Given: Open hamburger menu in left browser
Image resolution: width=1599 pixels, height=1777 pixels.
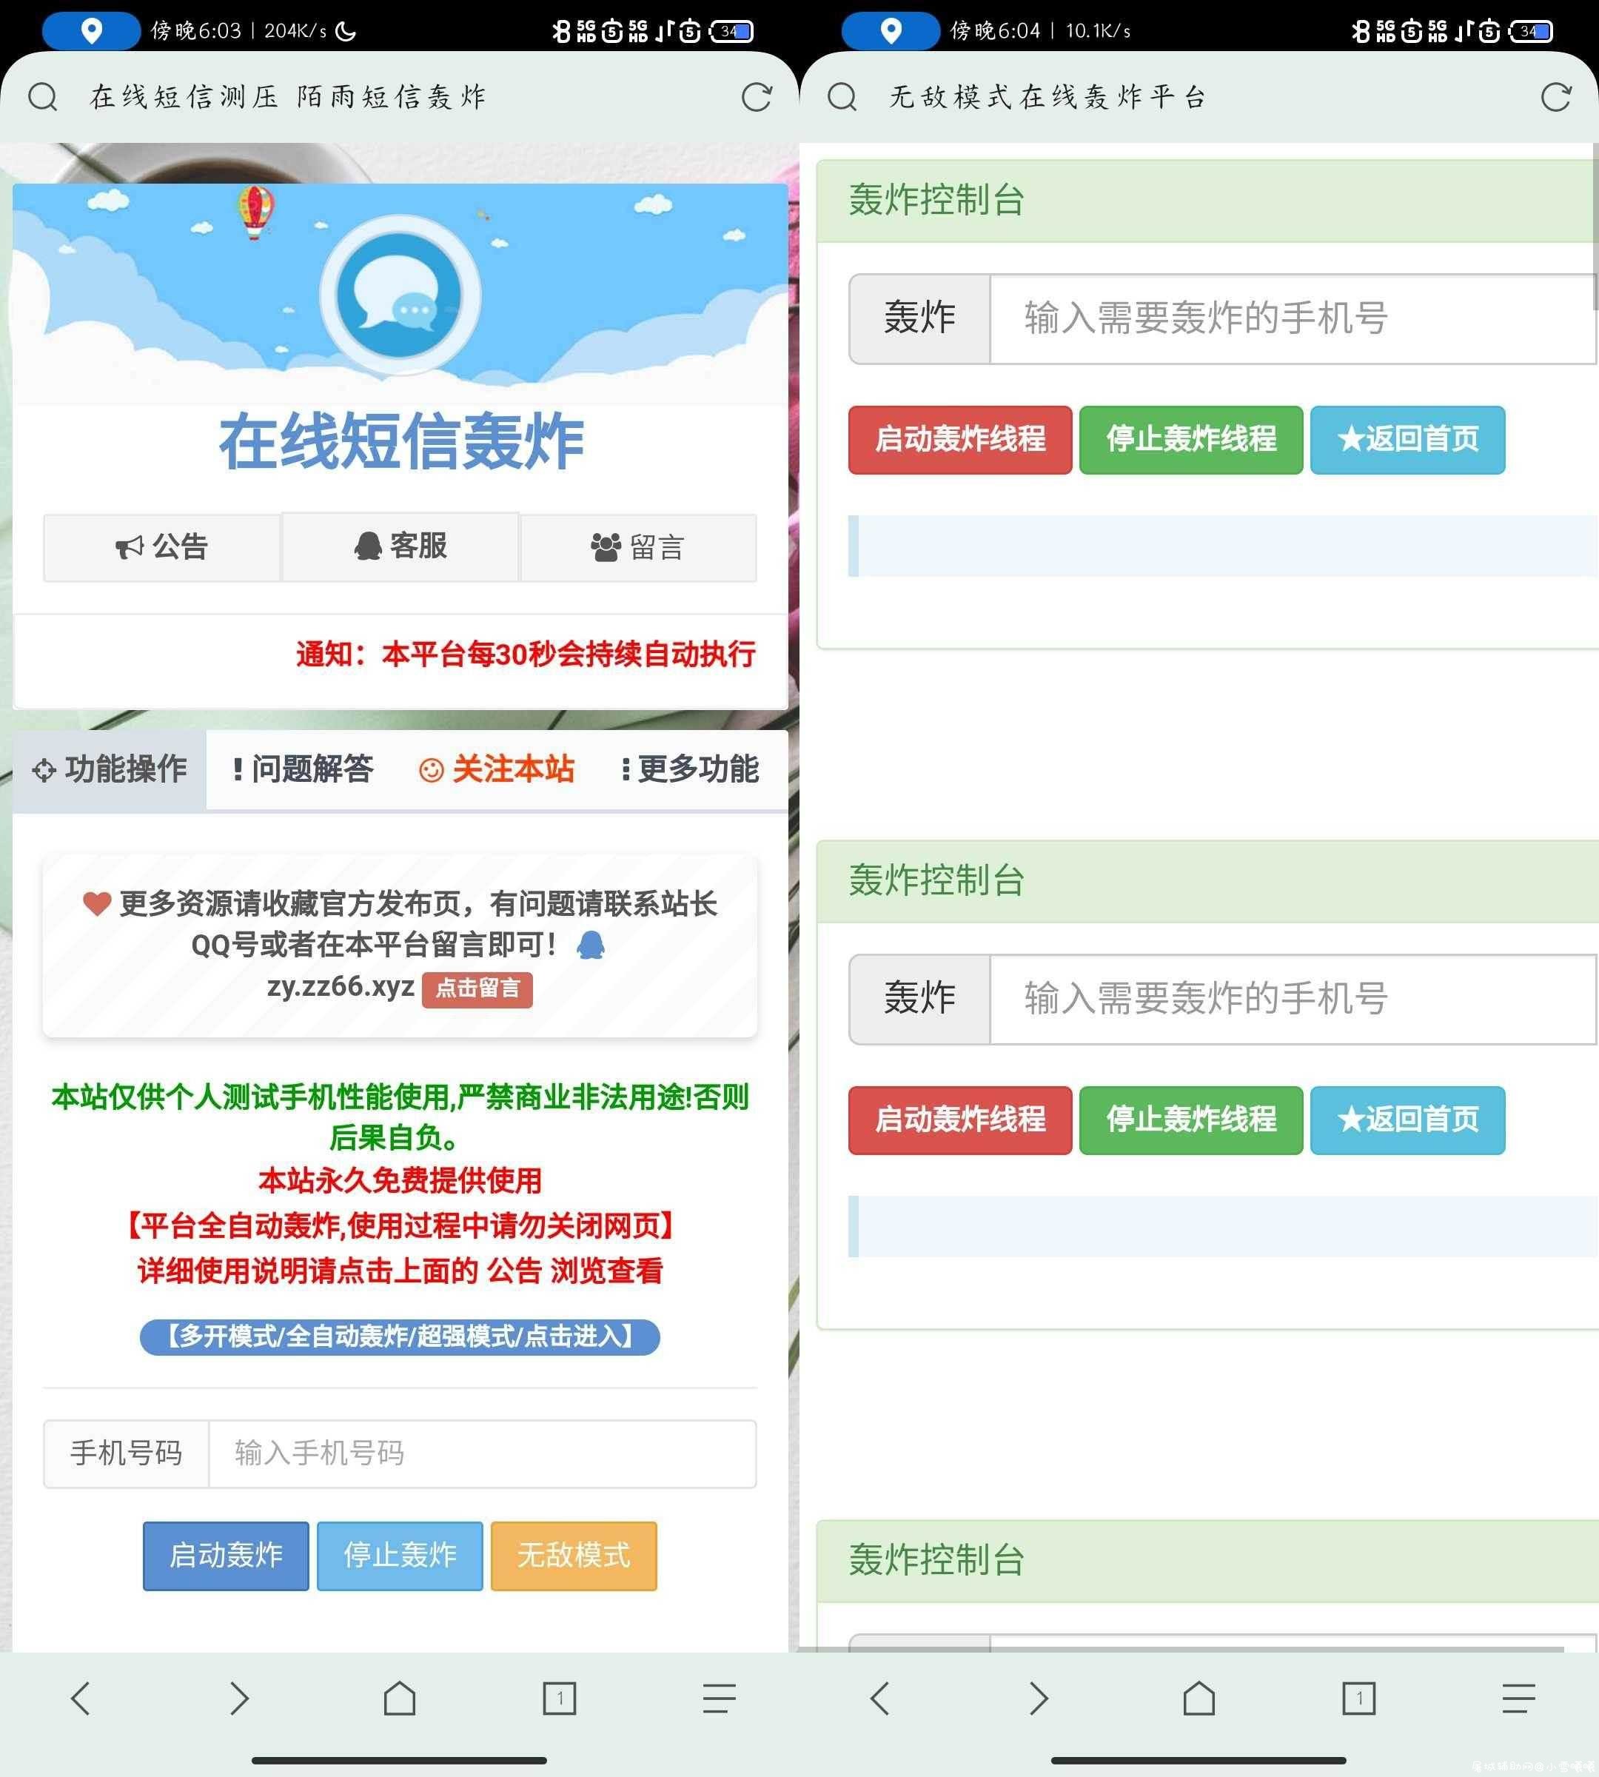Looking at the screenshot, I should tap(719, 1699).
